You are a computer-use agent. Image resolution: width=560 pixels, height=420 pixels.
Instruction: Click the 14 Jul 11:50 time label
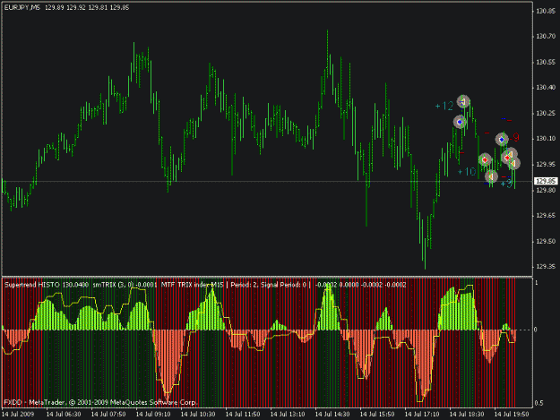tap(243, 415)
